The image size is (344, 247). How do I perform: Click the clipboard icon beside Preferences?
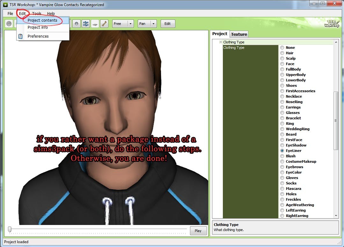(20, 36)
